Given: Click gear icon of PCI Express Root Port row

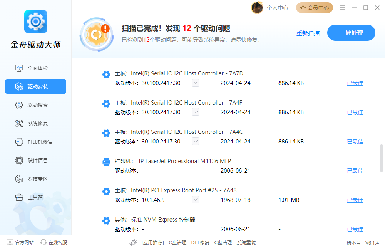Looking at the screenshot, I should [x=106, y=191].
